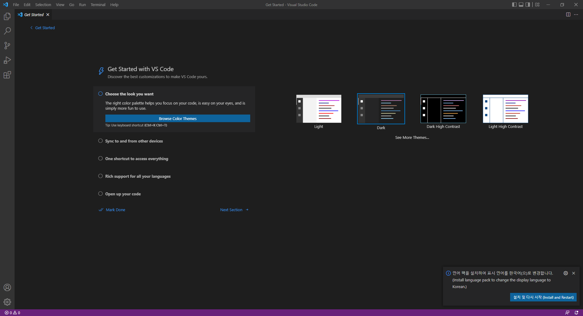Open the Search view in the activity bar

[x=7, y=31]
